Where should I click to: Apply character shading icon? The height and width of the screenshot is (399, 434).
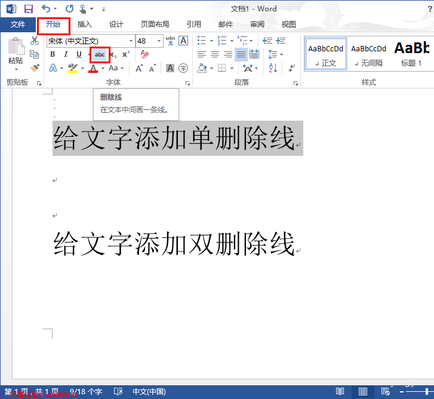click(170, 68)
